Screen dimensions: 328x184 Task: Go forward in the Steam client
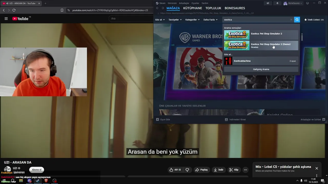point(162,8)
